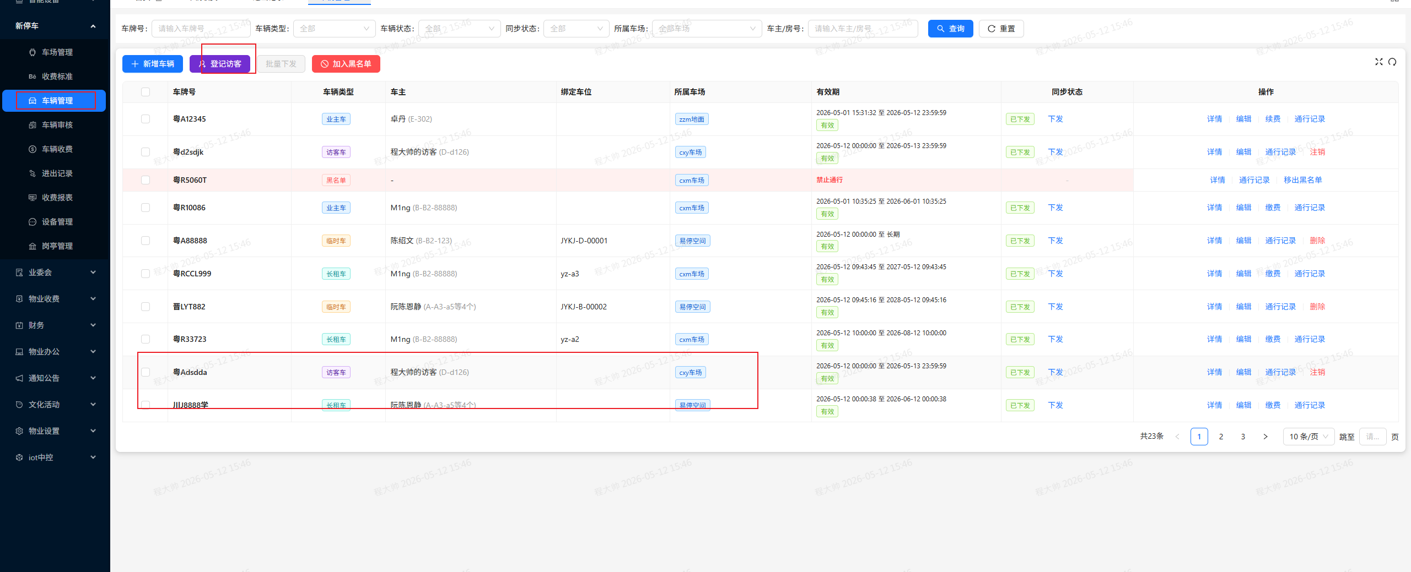
Task: Focus the 车牌号 search input
Action: [201, 29]
